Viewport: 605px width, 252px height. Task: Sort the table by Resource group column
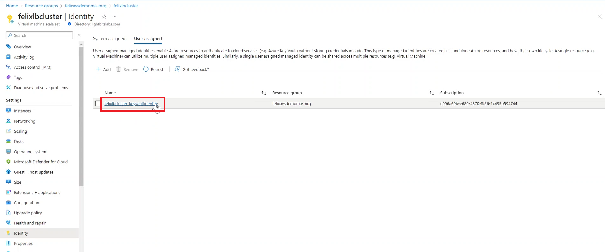tap(432, 93)
